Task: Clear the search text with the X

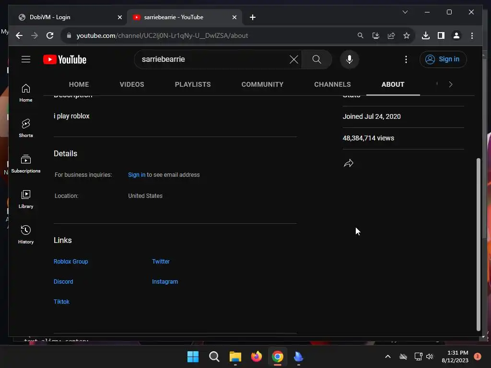Action: tap(294, 59)
